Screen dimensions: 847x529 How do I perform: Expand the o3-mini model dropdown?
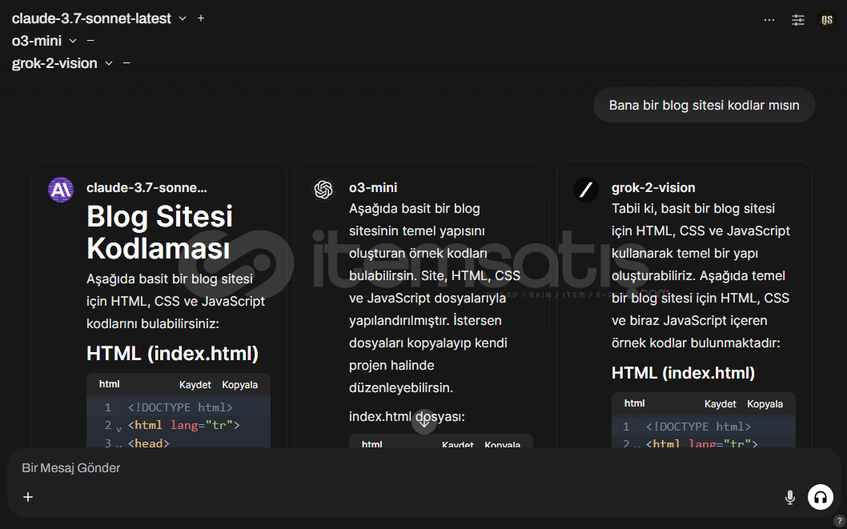coord(73,41)
